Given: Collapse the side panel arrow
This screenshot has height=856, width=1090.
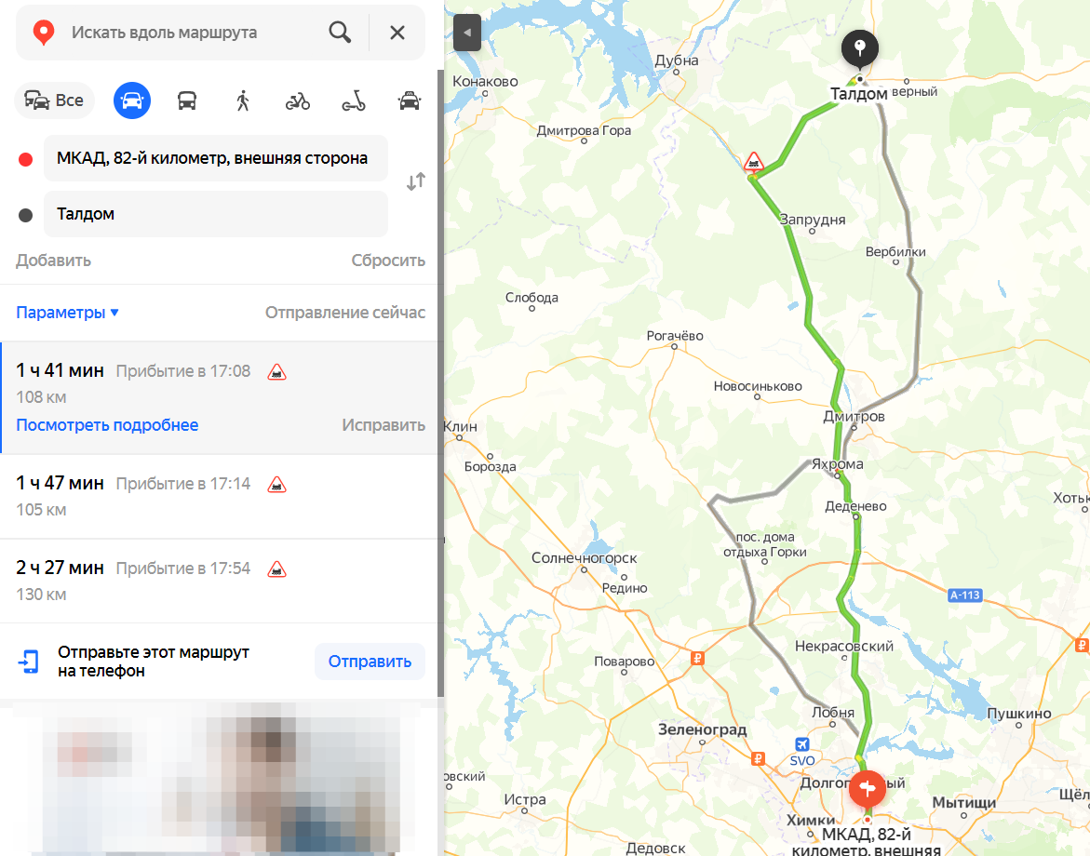Looking at the screenshot, I should [x=467, y=32].
